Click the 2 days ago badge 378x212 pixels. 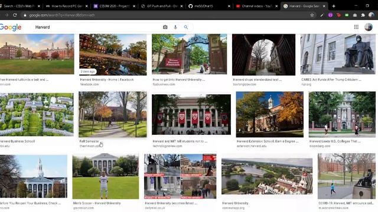(x=87, y=72)
